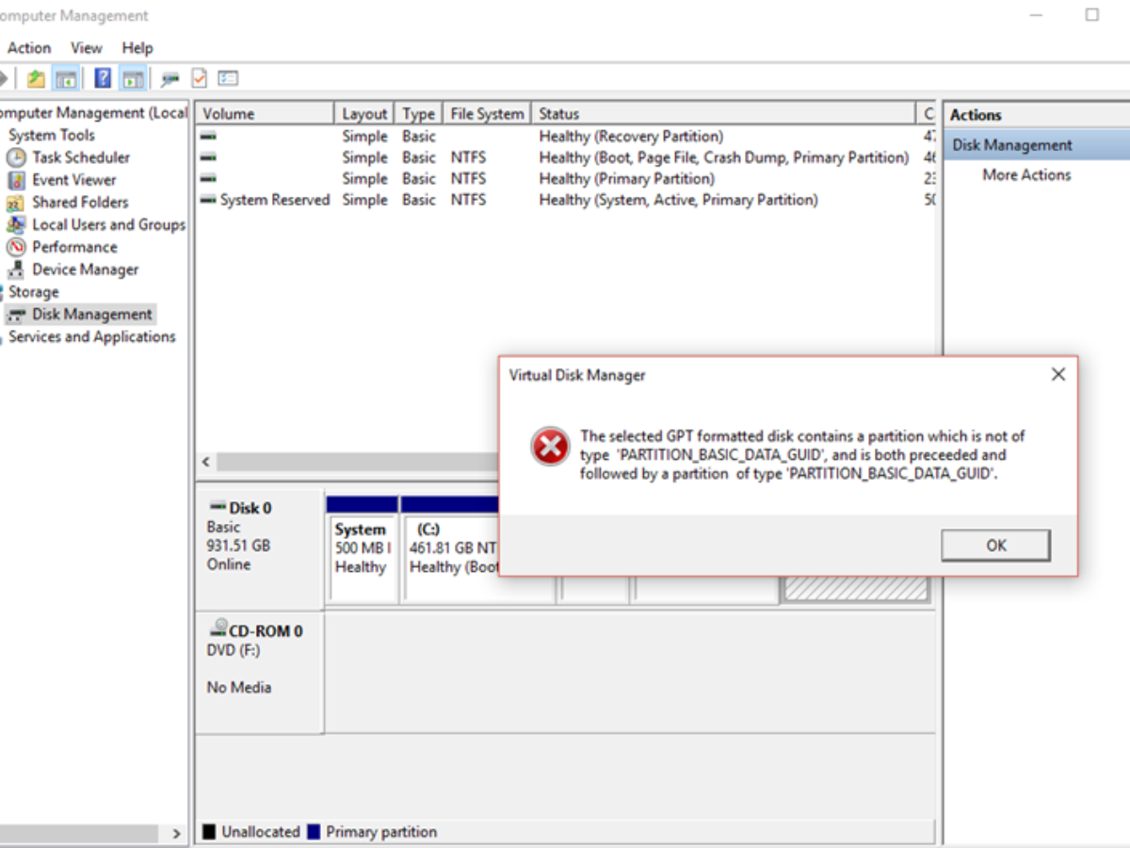1130x848 pixels.
Task: Click the checklist settings toolbar icon
Action: pos(227,79)
